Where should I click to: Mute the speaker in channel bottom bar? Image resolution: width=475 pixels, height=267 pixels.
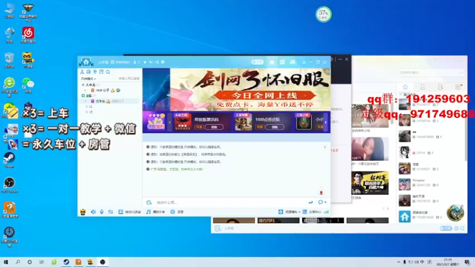tap(93, 212)
